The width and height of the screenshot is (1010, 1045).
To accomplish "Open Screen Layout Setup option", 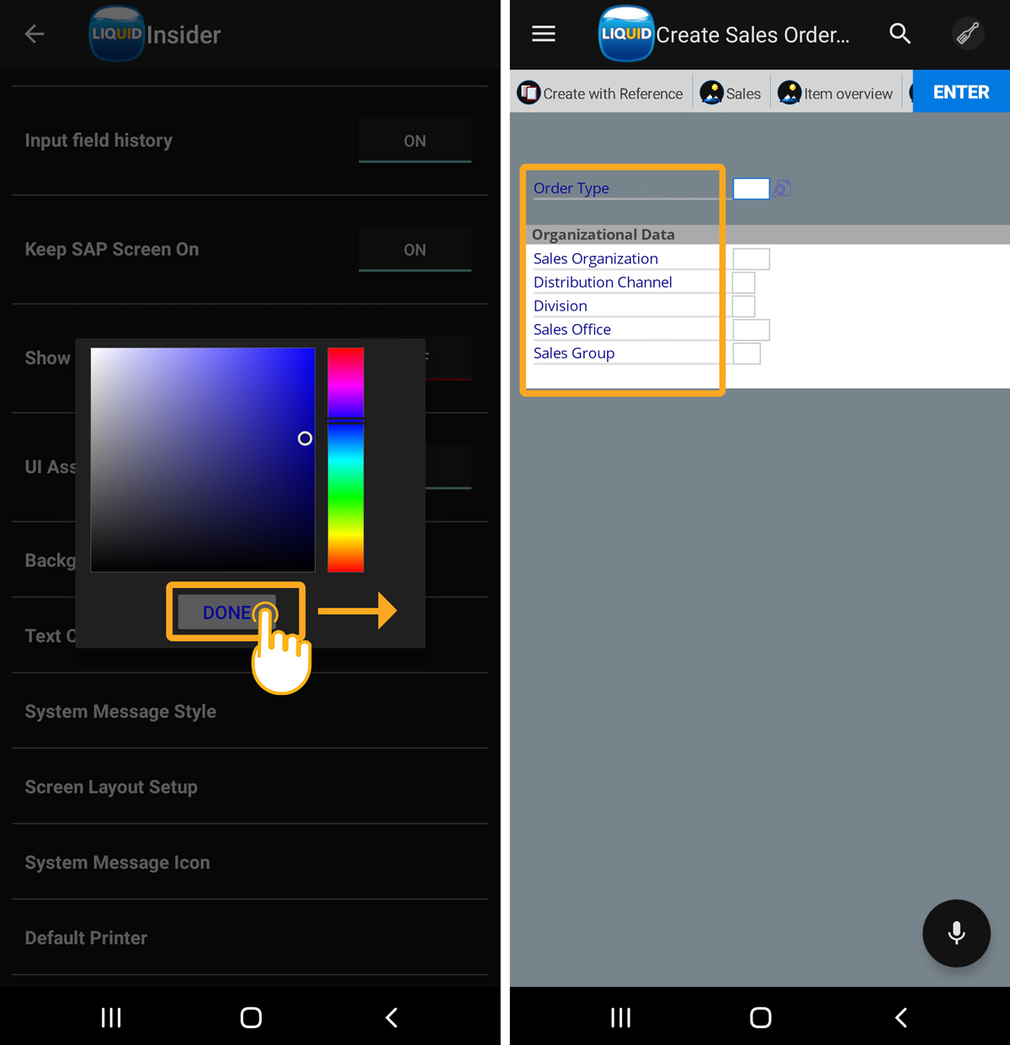I will click(111, 788).
